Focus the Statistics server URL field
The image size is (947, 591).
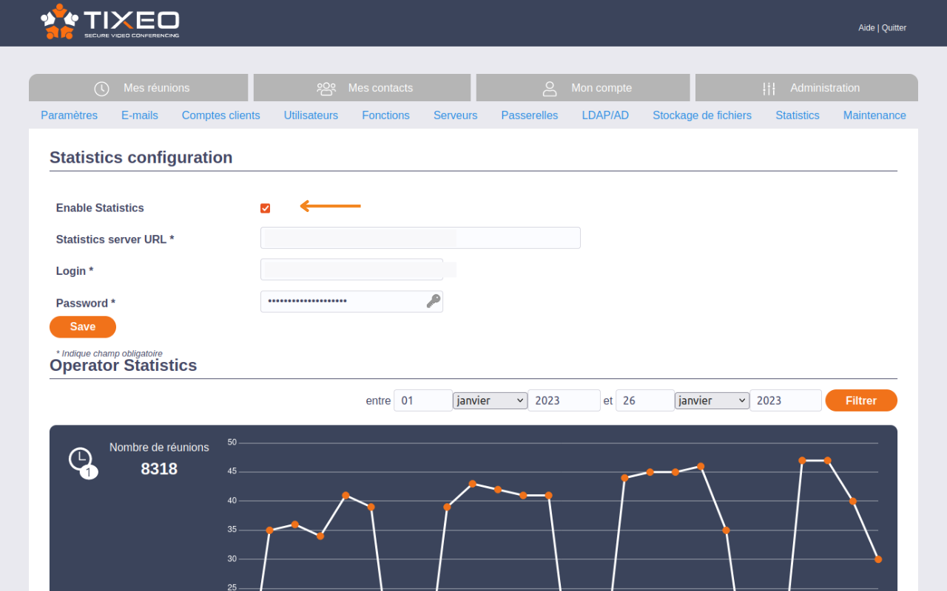pyautogui.click(x=420, y=238)
